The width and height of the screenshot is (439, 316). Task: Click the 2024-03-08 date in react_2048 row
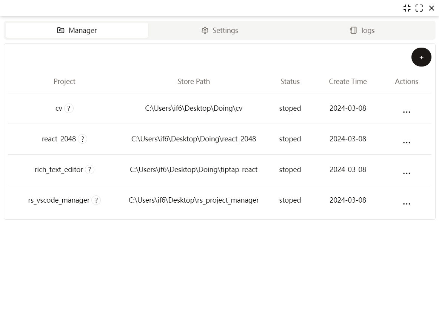348,139
